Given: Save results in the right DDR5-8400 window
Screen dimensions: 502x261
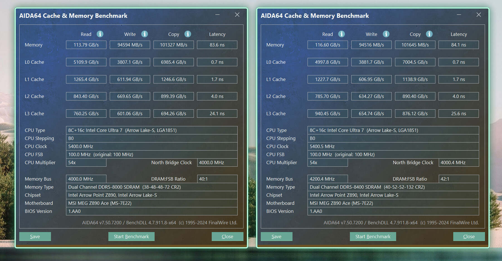Looking at the screenshot, I should [x=277, y=237].
